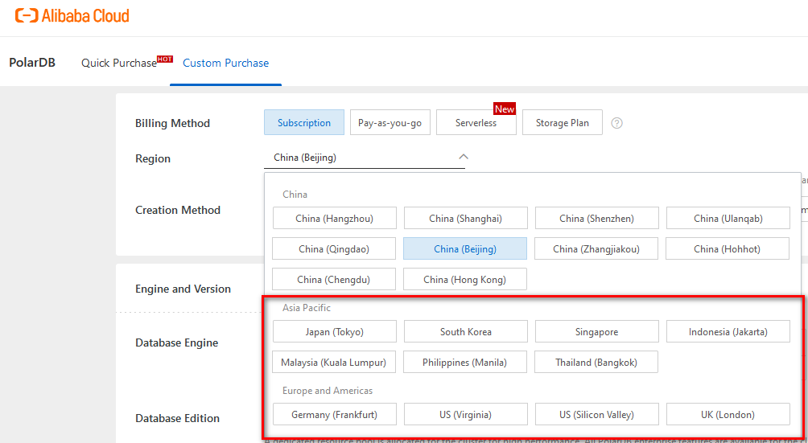The image size is (808, 443).
Task: Click the China group heading
Action: tap(295, 195)
